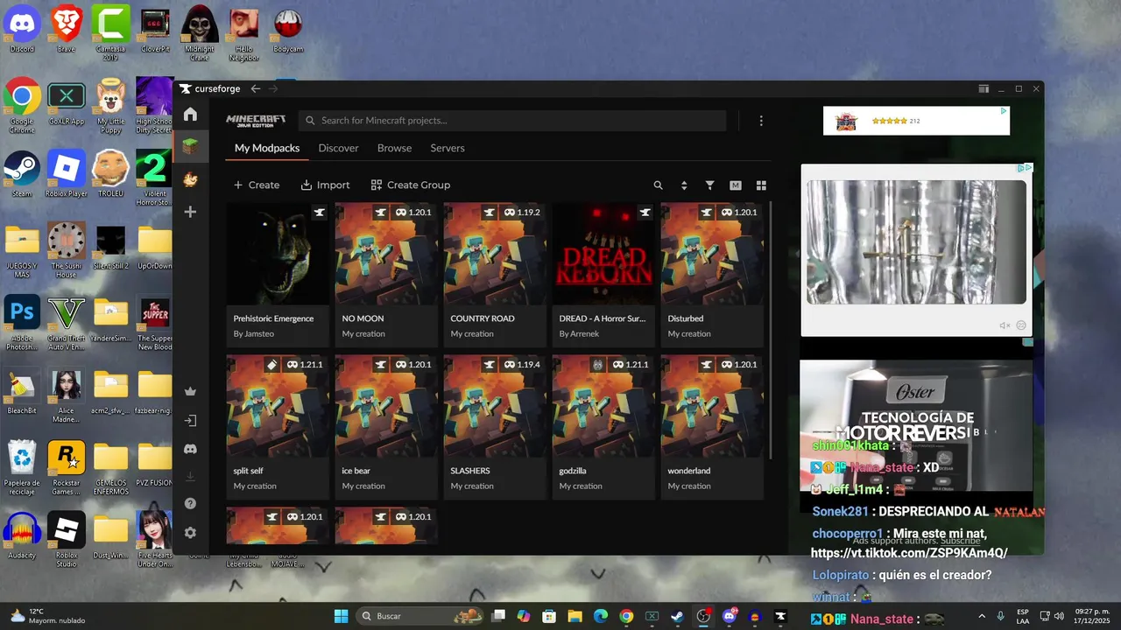Open the Discover tab
The height and width of the screenshot is (630, 1121).
[338, 148]
